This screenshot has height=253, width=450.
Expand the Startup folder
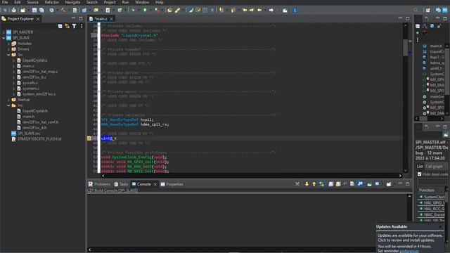pyautogui.click(x=8, y=100)
